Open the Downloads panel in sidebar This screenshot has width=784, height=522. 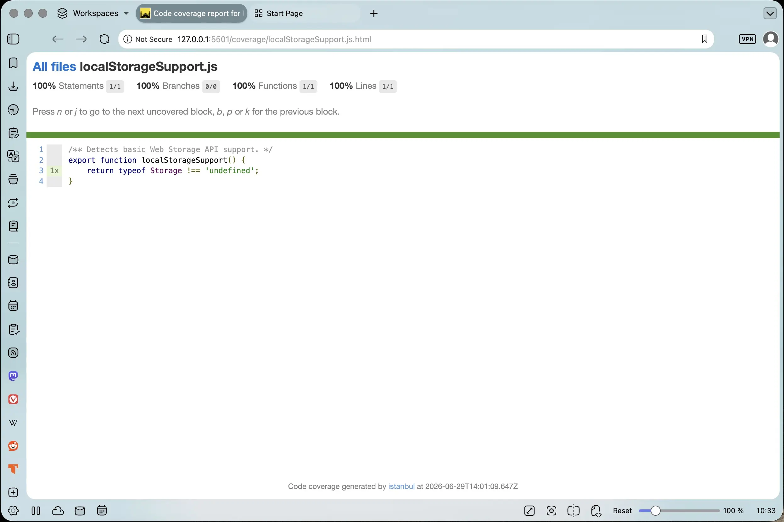[13, 86]
